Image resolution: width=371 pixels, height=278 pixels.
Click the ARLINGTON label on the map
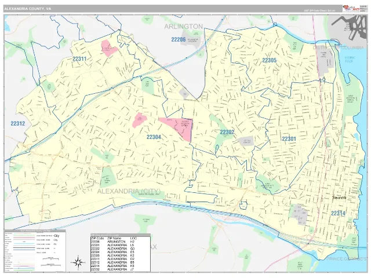184,27
